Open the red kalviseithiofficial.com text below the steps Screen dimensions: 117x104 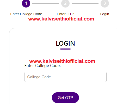click(x=61, y=19)
